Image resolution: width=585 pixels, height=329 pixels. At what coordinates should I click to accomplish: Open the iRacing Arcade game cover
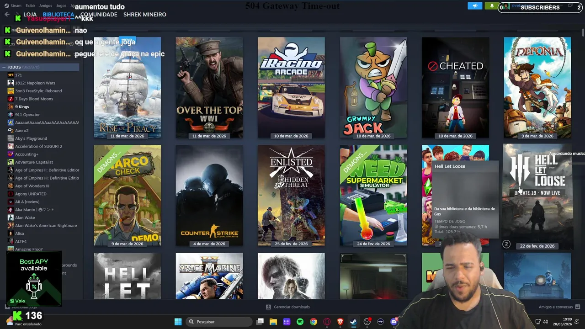(291, 88)
